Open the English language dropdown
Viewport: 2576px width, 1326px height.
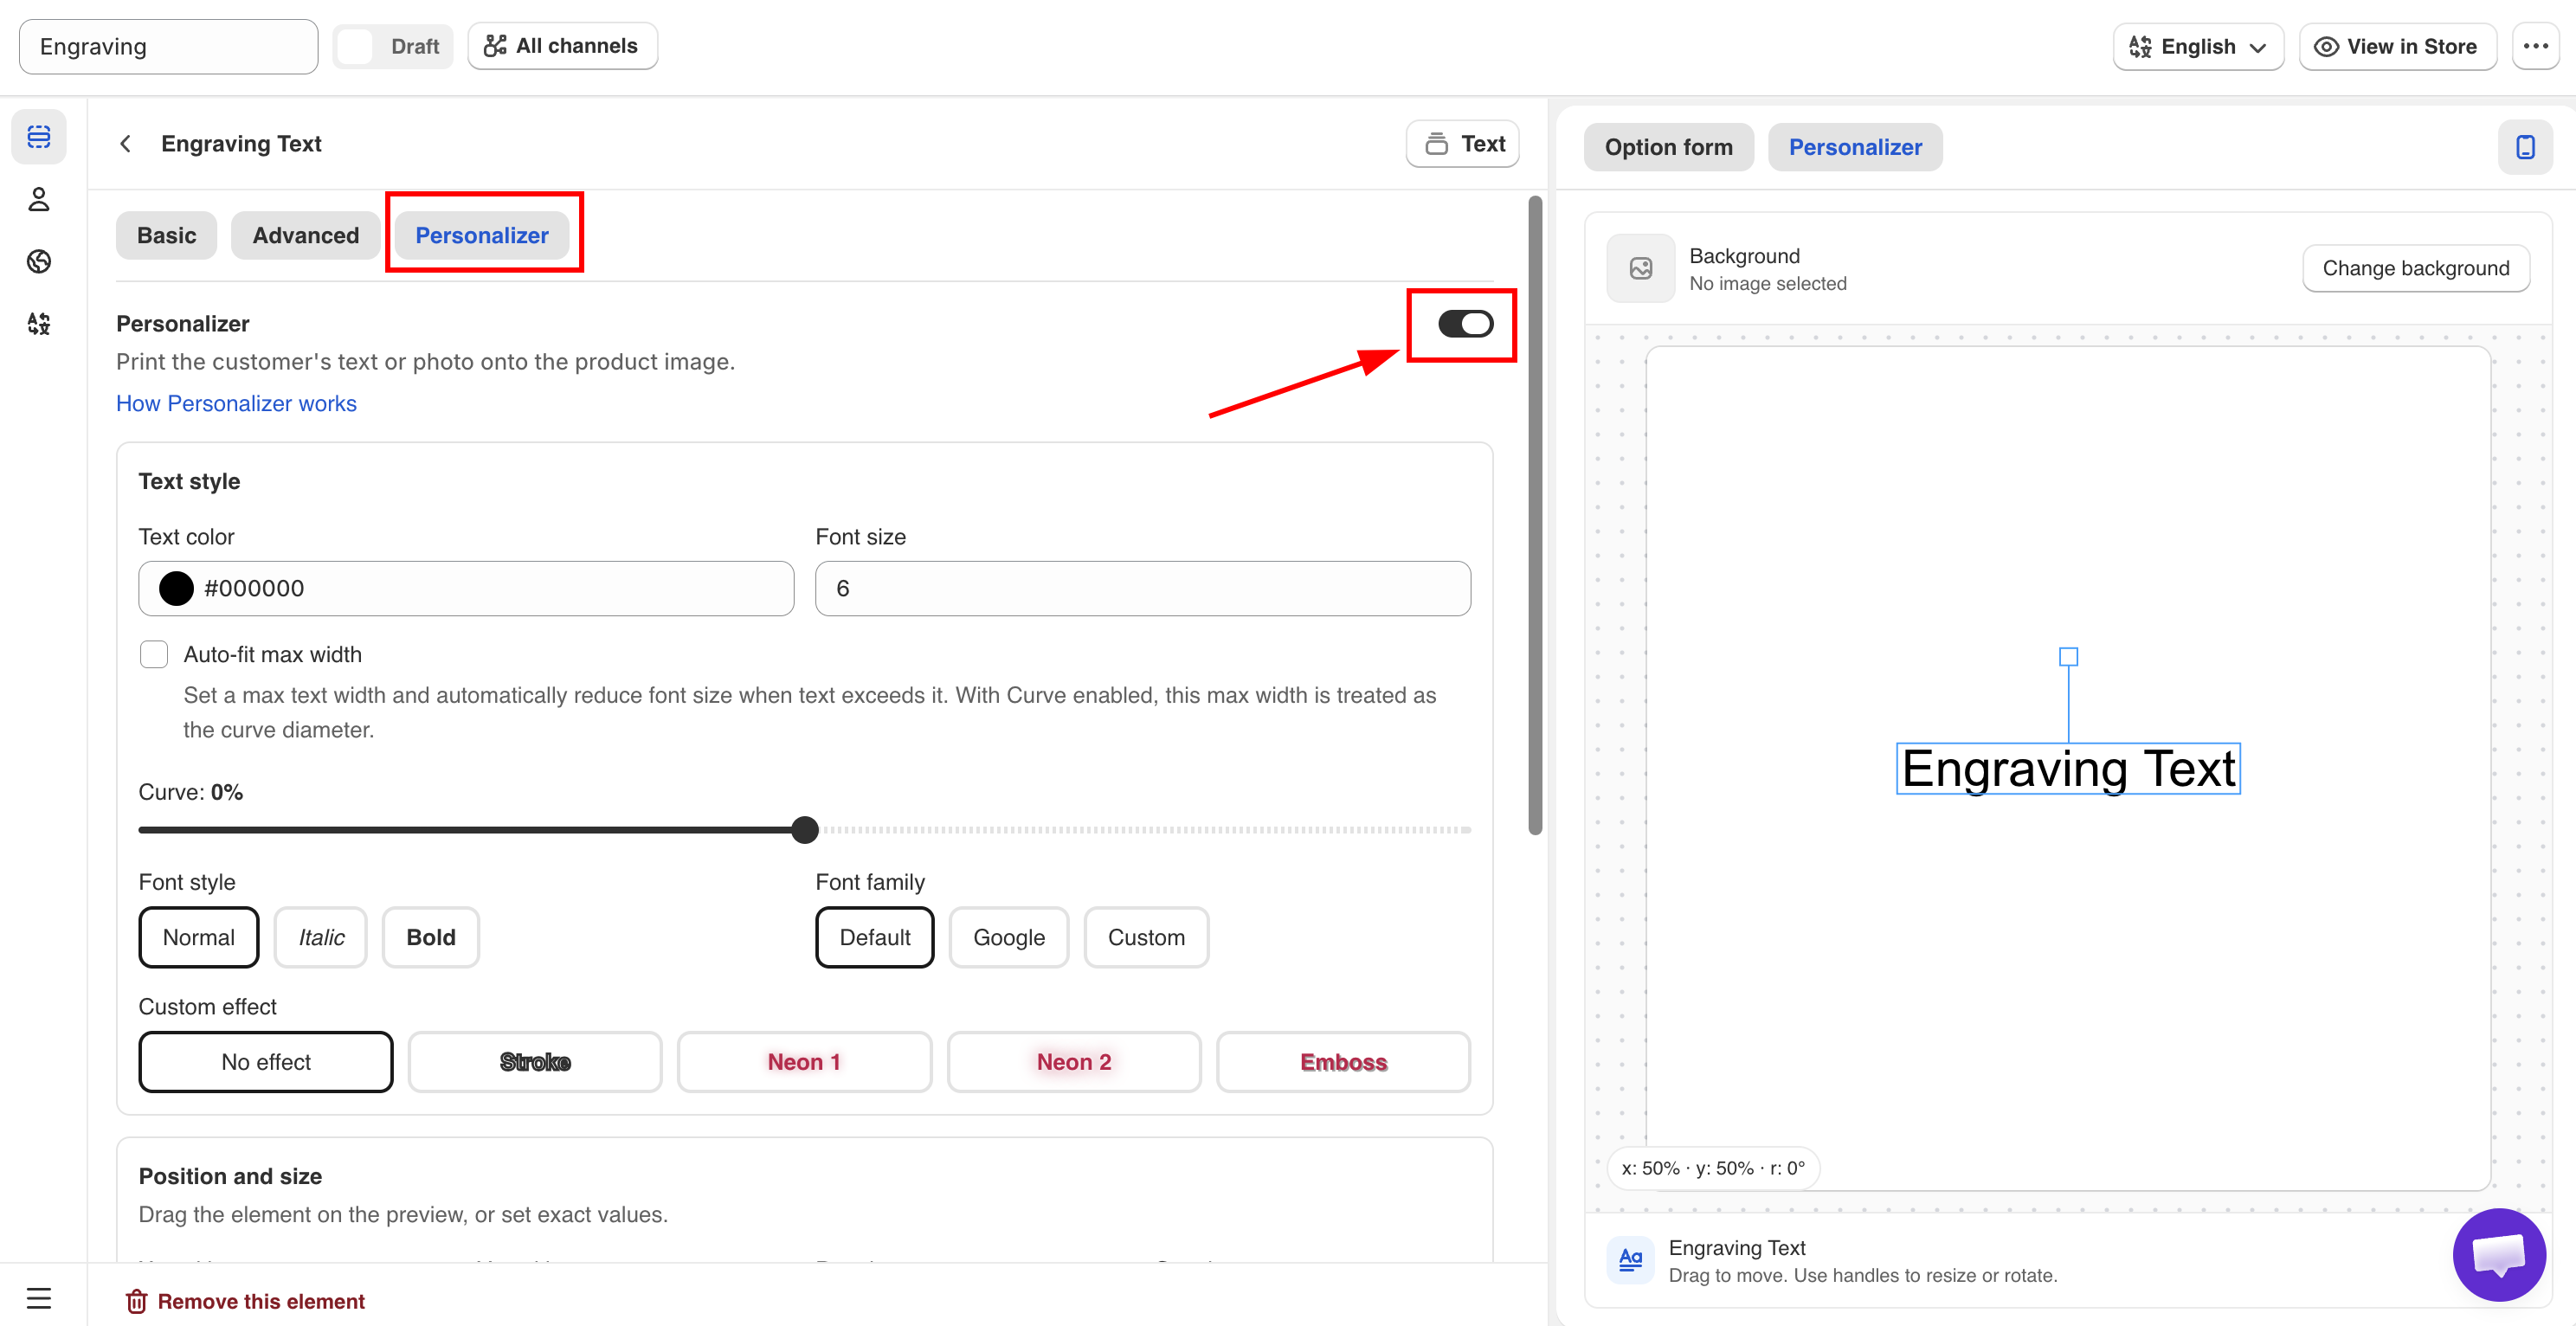click(x=2197, y=46)
